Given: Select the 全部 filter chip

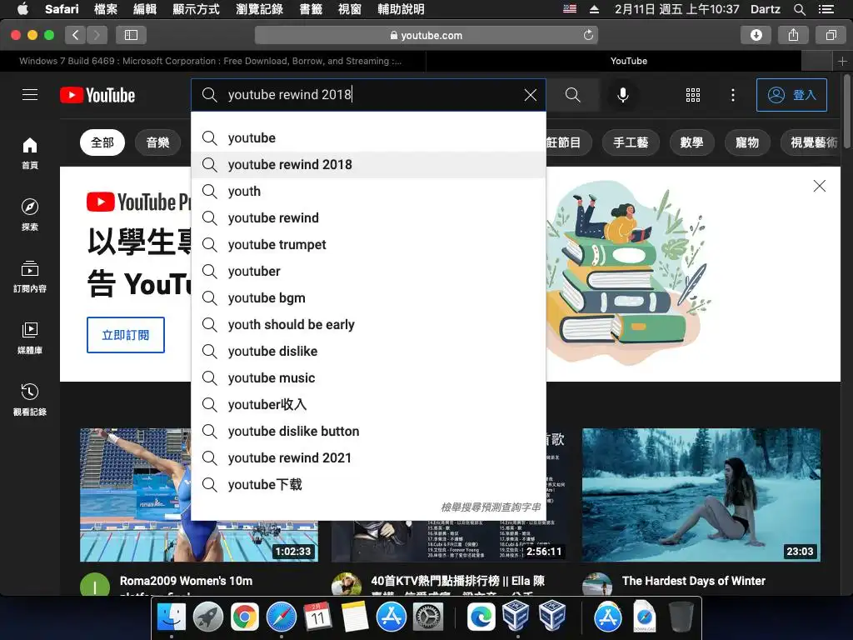Looking at the screenshot, I should pyautogui.click(x=102, y=142).
